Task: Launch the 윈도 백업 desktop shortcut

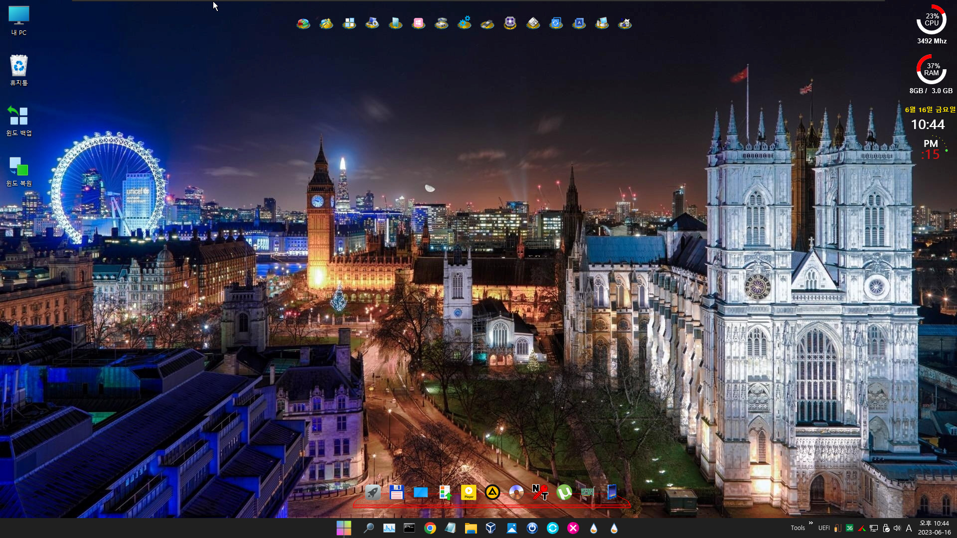Action: pyautogui.click(x=19, y=121)
